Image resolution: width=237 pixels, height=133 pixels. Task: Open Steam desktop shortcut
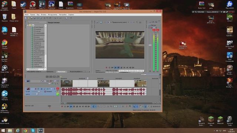click(23, 5)
